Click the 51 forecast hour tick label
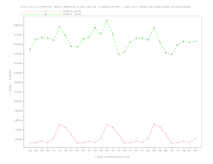The width and height of the screenshot is (213, 164). pyautogui.click(x=130, y=151)
